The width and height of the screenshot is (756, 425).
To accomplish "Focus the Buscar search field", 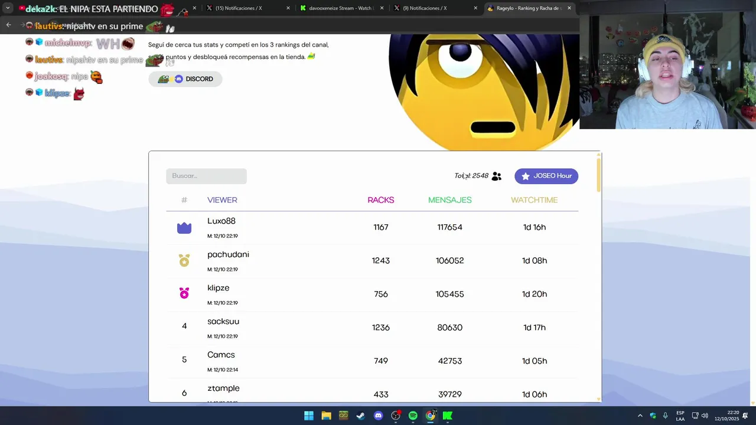I will click(x=206, y=176).
